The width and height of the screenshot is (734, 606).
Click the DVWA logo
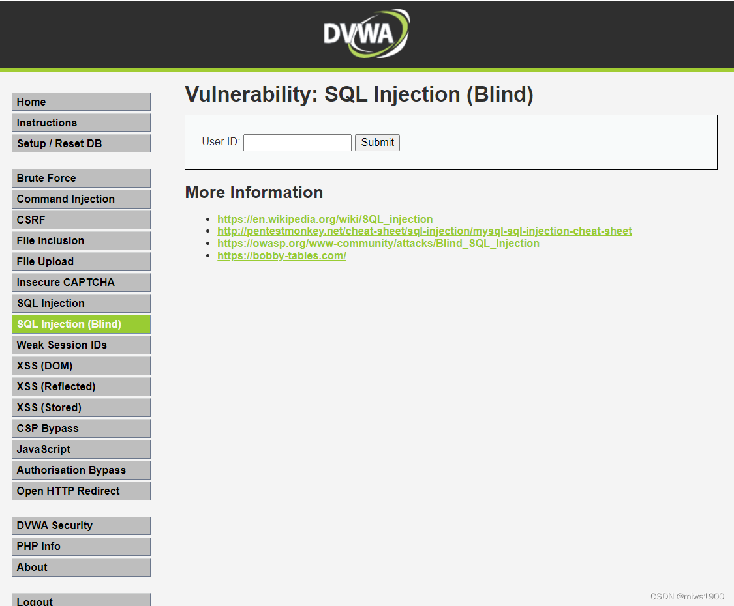[x=366, y=34]
